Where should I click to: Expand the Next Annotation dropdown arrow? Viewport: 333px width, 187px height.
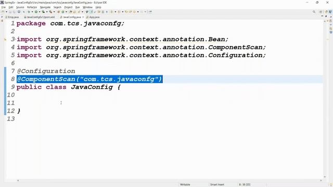[116, 12]
